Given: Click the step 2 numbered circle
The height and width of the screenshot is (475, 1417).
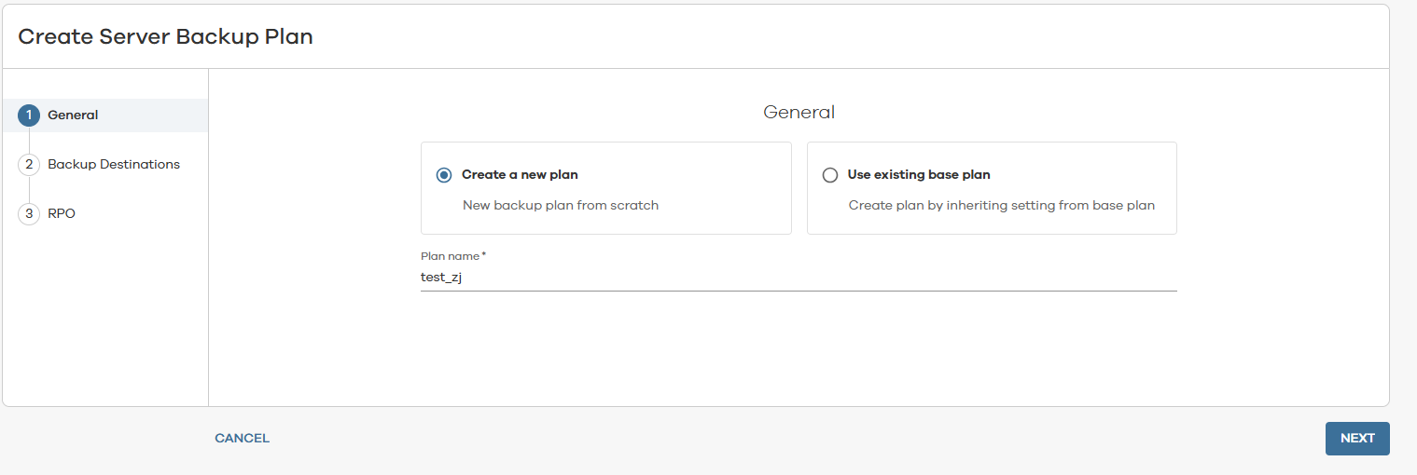Looking at the screenshot, I should 29,165.
